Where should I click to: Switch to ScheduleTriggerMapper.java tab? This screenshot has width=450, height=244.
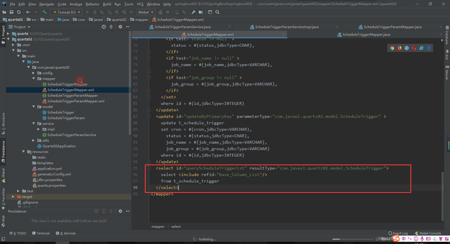366,35
